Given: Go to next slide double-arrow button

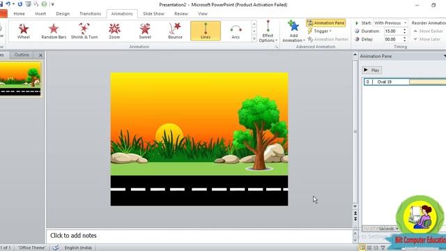Looking at the screenshot, I should (x=355, y=218).
